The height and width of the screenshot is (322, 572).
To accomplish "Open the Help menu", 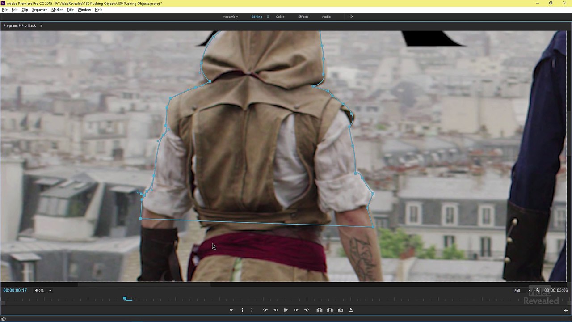I will coord(99,10).
